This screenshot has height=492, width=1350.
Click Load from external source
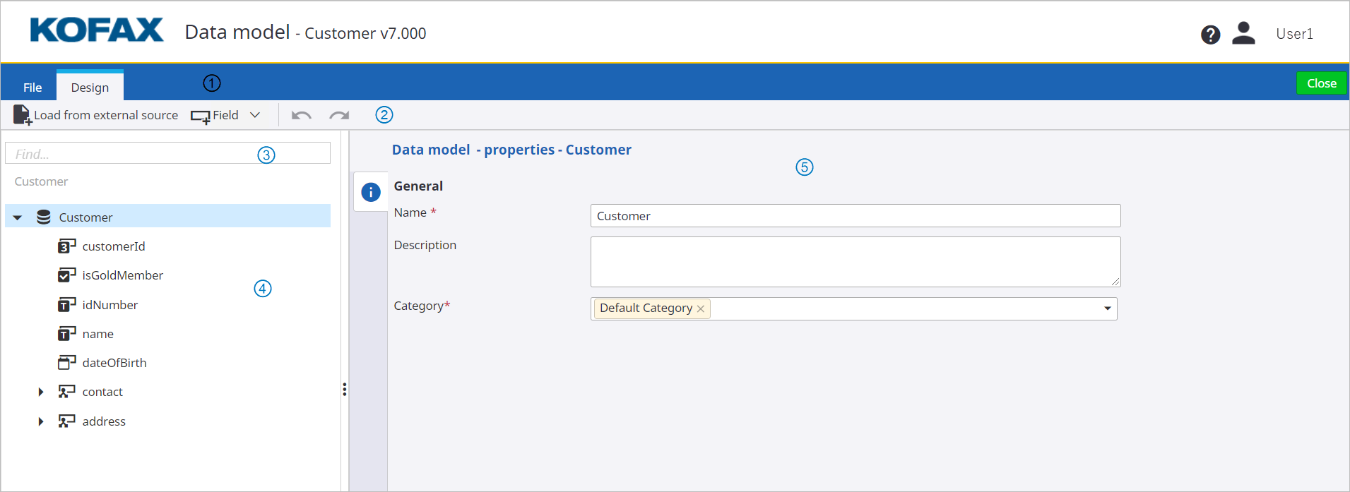[x=96, y=115]
